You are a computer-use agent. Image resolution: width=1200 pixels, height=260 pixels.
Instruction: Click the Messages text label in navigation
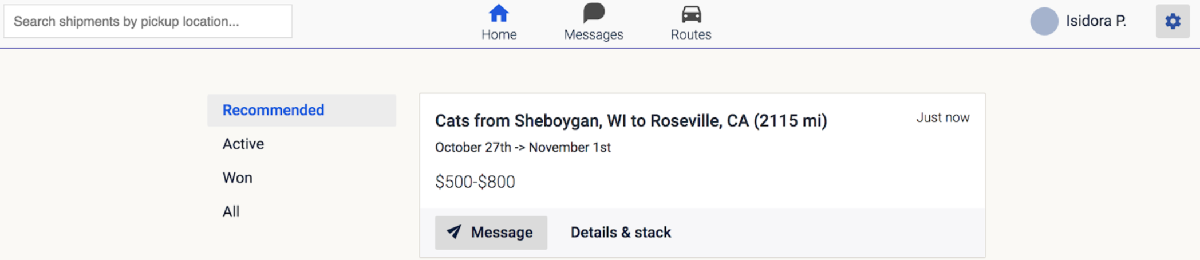point(594,34)
